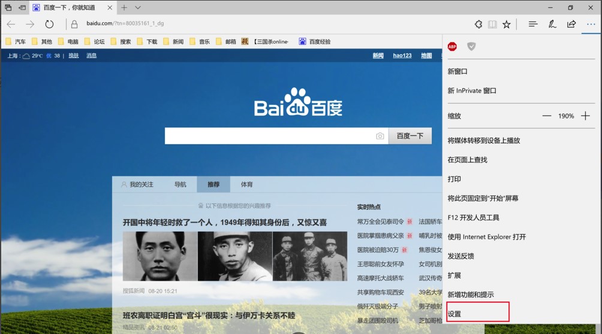Click the 百度一下 search button
The image size is (602, 334).
[410, 136]
